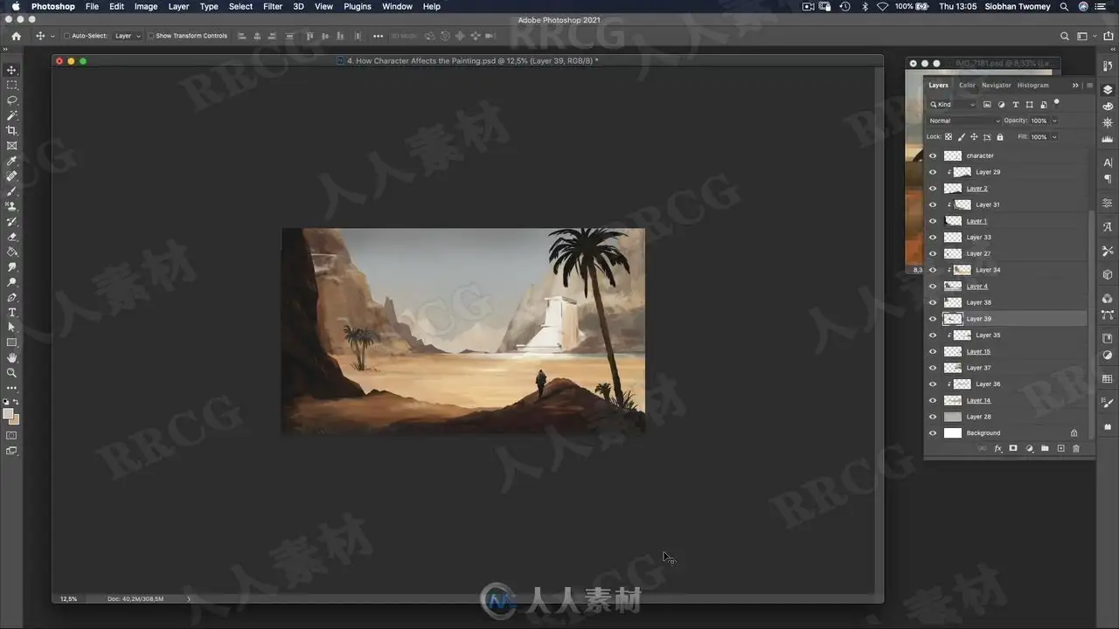
Task: Expand the status bar info arrow
Action: (x=188, y=598)
